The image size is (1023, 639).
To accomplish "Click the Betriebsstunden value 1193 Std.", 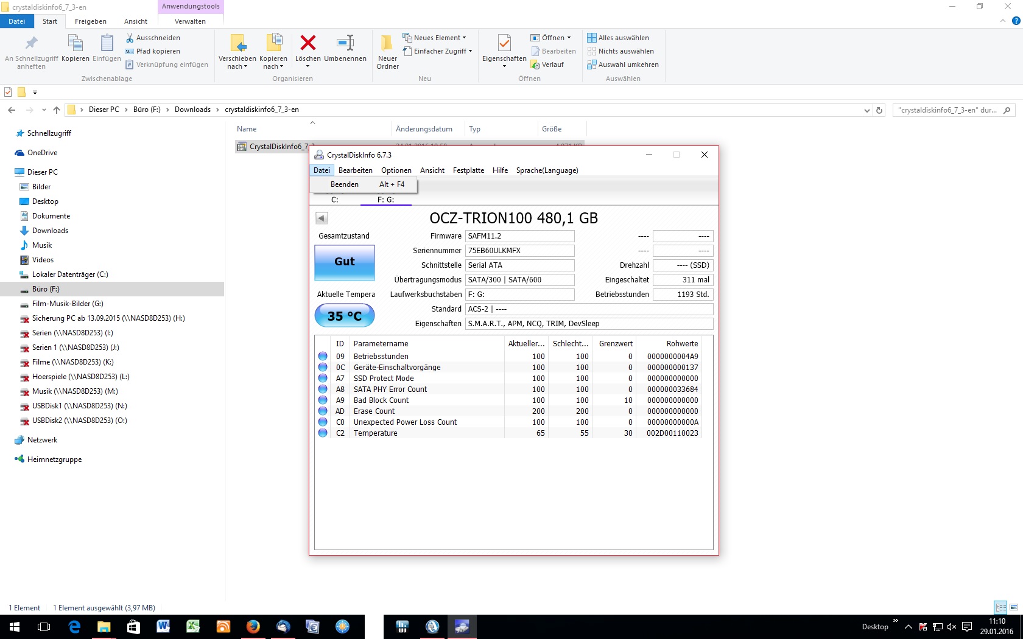I will pos(683,295).
